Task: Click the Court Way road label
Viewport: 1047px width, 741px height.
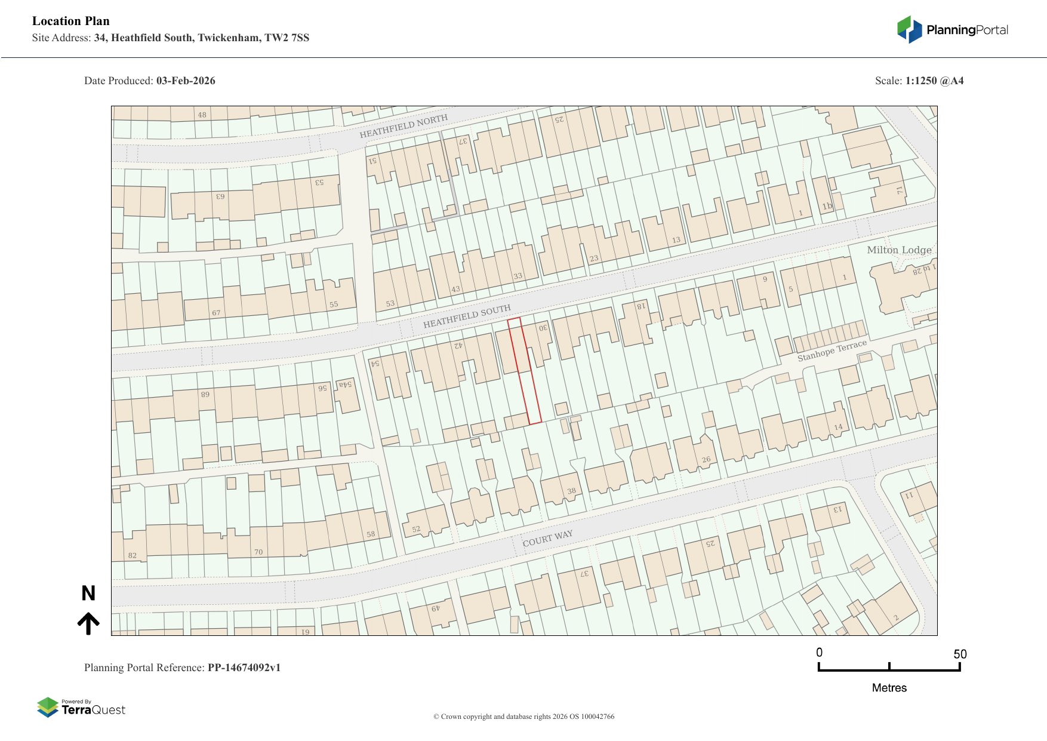Action: point(547,538)
